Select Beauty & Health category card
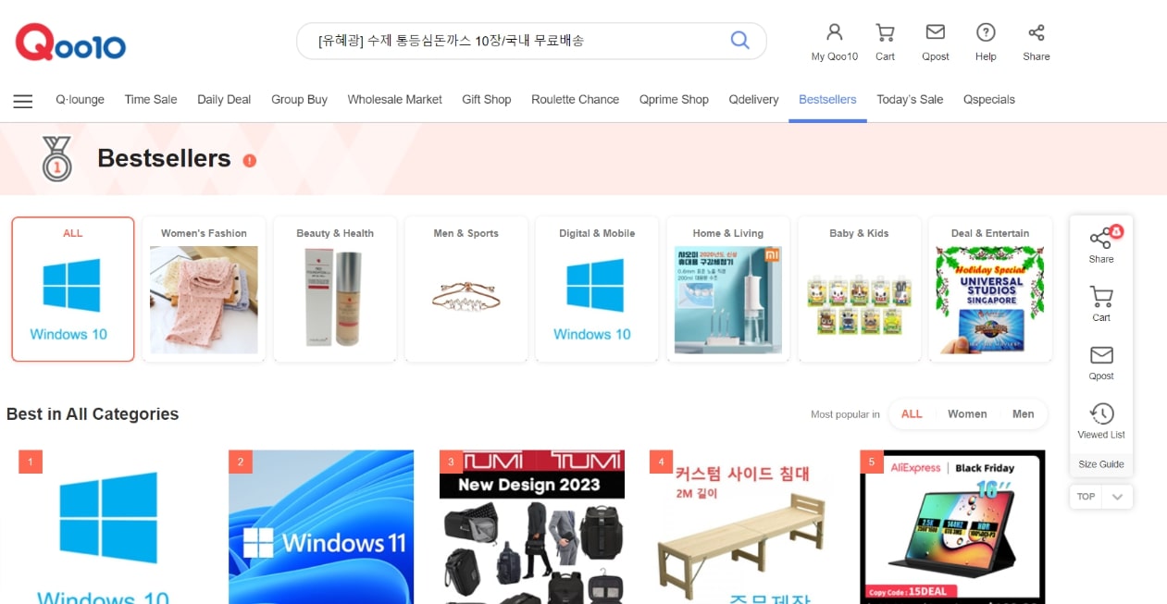 point(335,290)
